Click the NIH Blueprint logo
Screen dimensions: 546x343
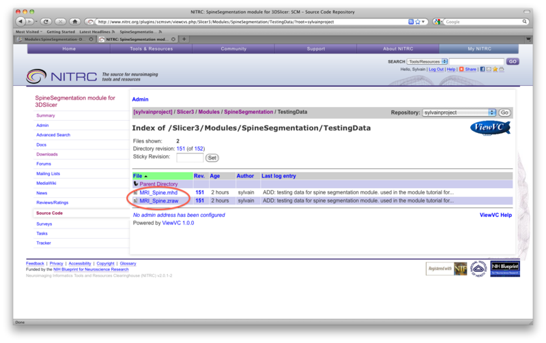point(505,269)
